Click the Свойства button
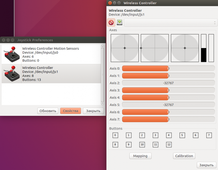The image size is (218, 170). point(70,111)
